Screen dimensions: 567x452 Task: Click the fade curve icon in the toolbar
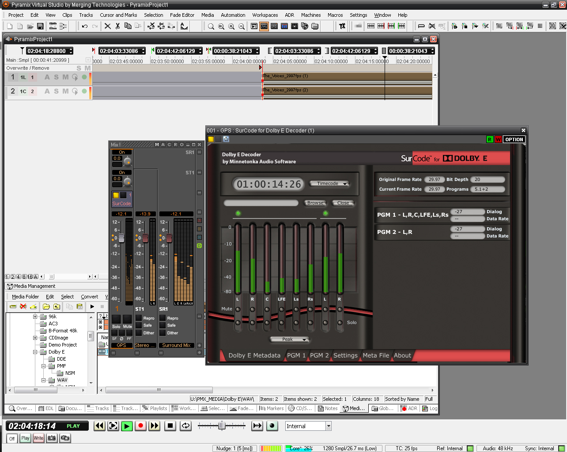coord(184,26)
